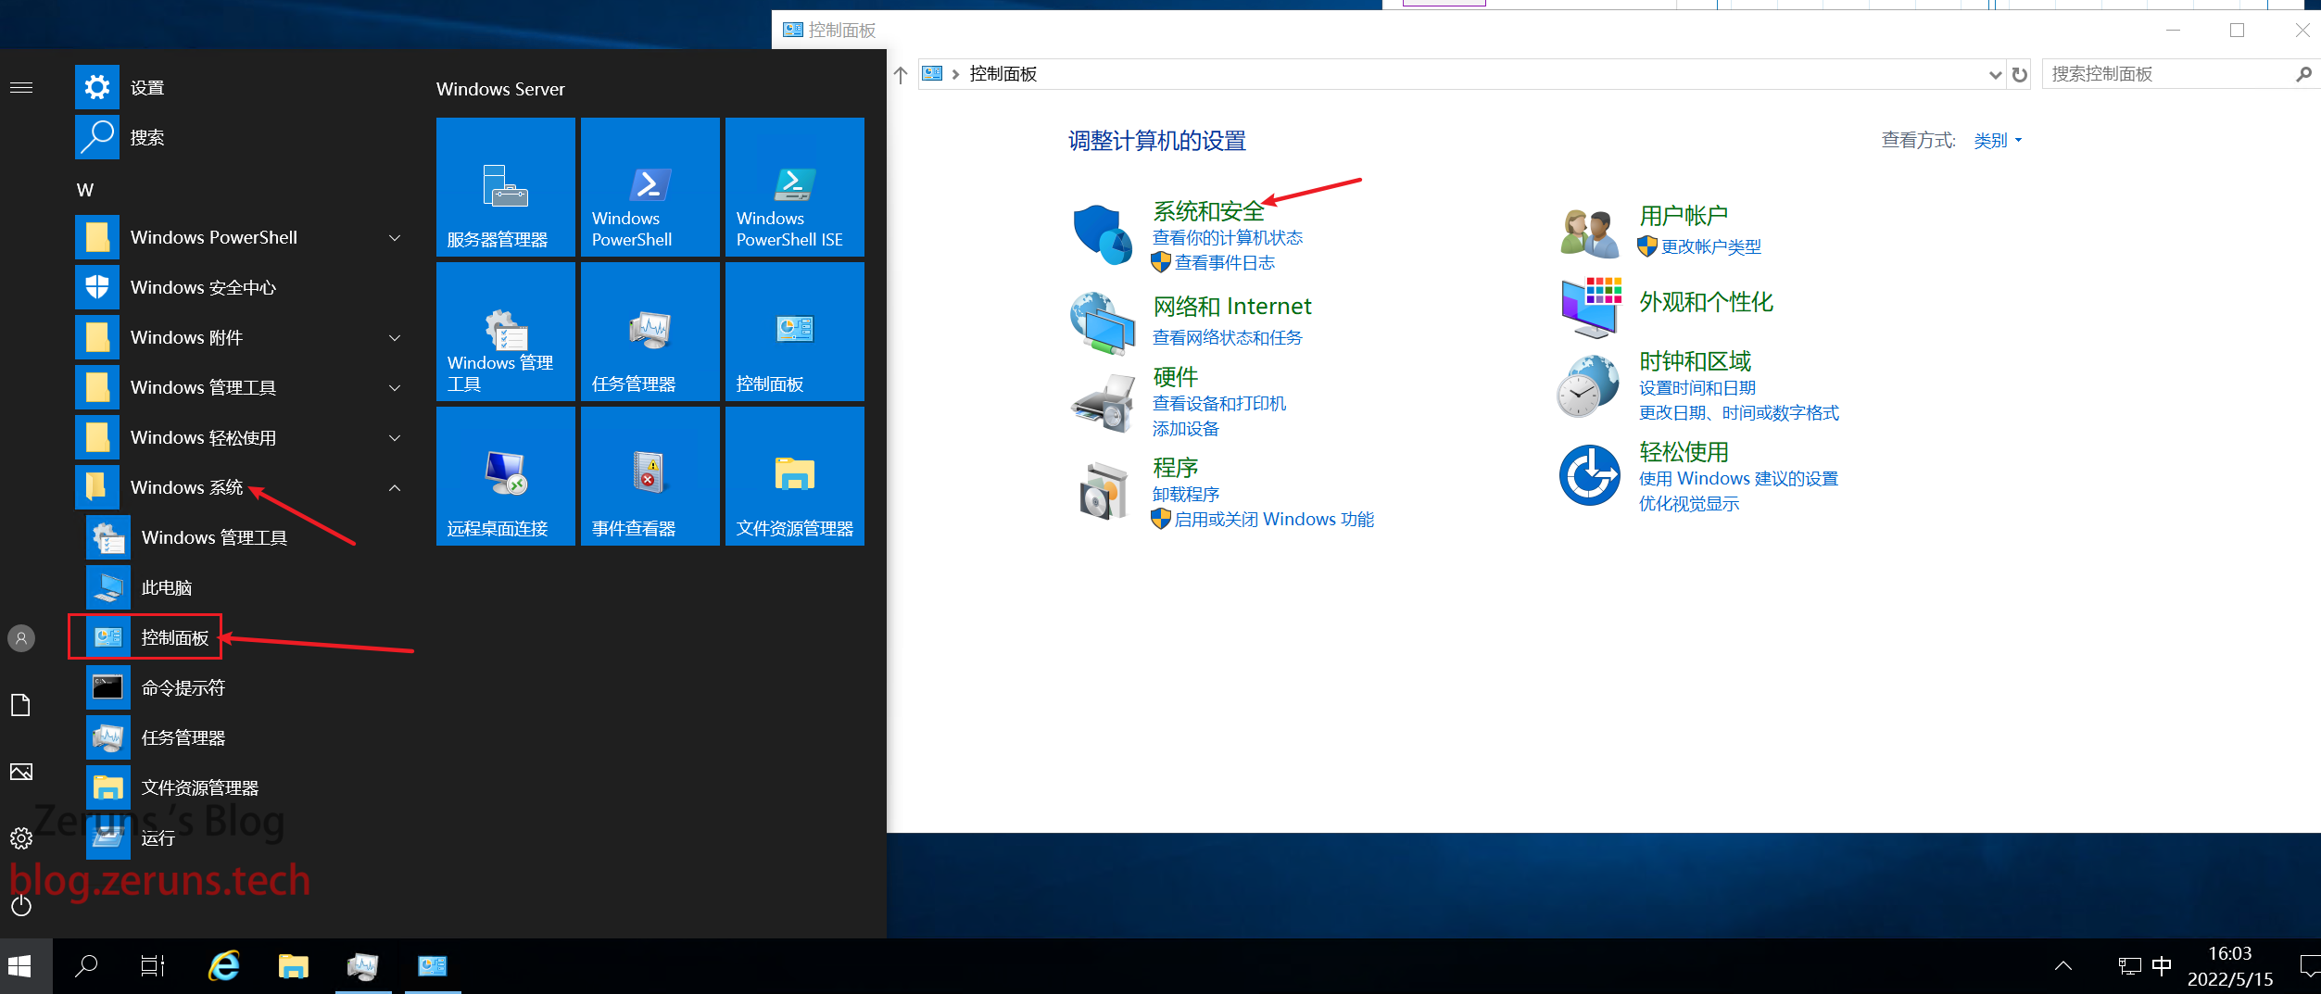Open the 远程桌面连接 tile
The width and height of the screenshot is (2321, 994).
coord(506,476)
